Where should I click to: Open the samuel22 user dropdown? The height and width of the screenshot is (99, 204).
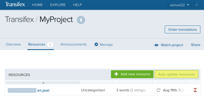[x=179, y=5]
